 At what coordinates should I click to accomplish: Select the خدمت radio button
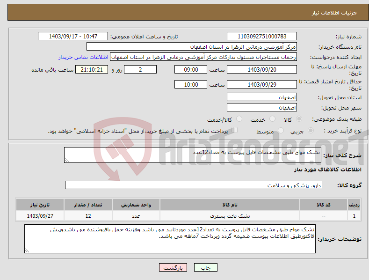tap(272, 119)
